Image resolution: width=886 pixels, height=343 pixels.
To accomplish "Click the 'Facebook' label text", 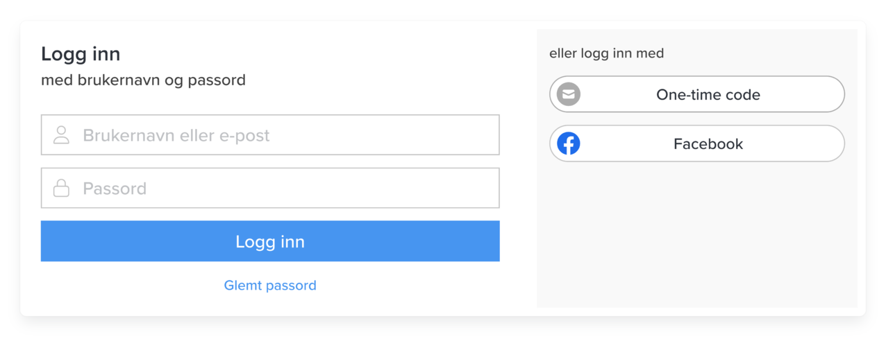I will (x=708, y=144).
